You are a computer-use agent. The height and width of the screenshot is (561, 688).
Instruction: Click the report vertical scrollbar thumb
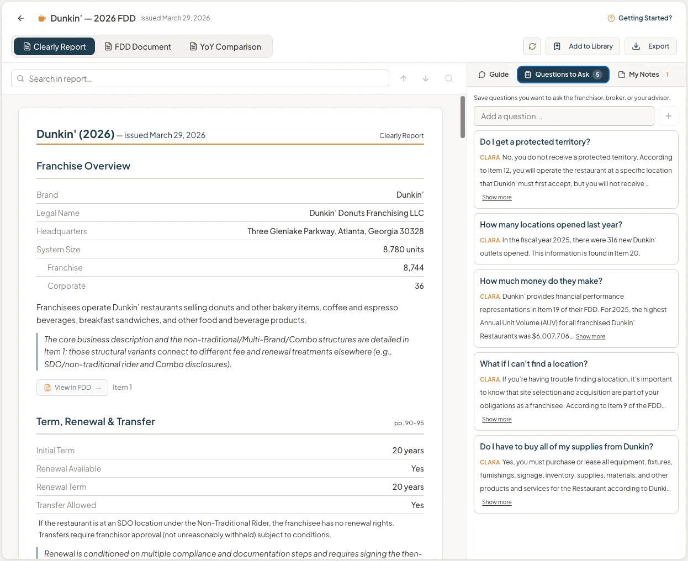[463, 117]
